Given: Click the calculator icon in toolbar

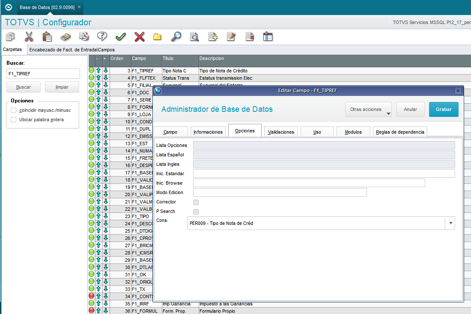Looking at the screenshot, I should coord(66,37).
